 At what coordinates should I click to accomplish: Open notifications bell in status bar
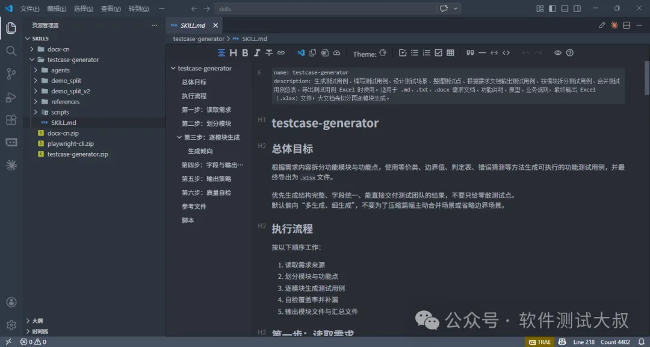642,342
